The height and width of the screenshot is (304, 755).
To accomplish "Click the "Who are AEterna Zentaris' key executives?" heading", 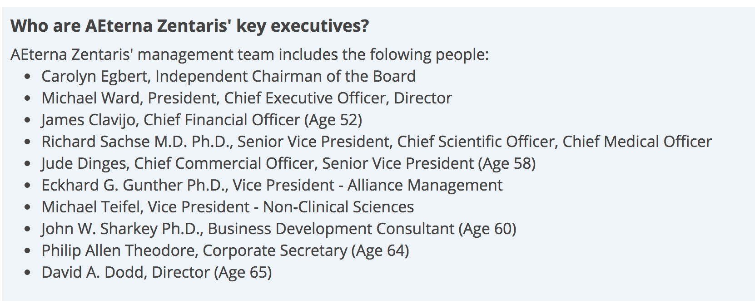I will [x=189, y=26].
